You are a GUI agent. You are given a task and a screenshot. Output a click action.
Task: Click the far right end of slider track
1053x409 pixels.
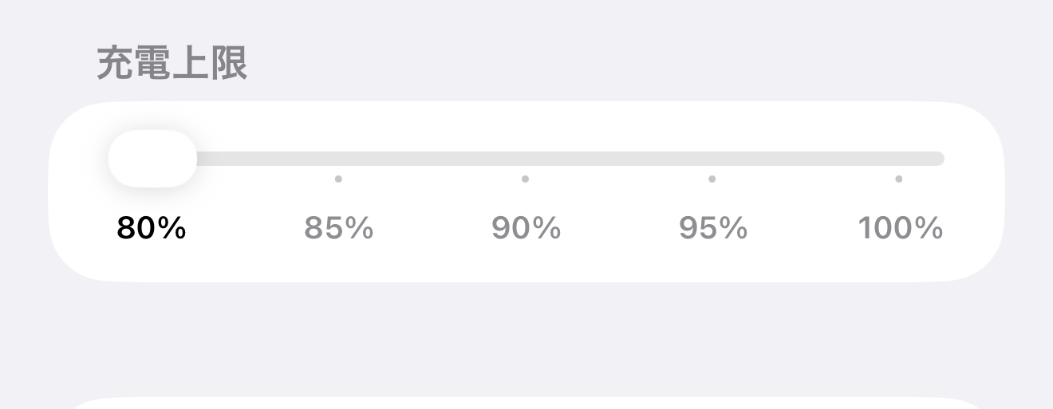(x=938, y=159)
